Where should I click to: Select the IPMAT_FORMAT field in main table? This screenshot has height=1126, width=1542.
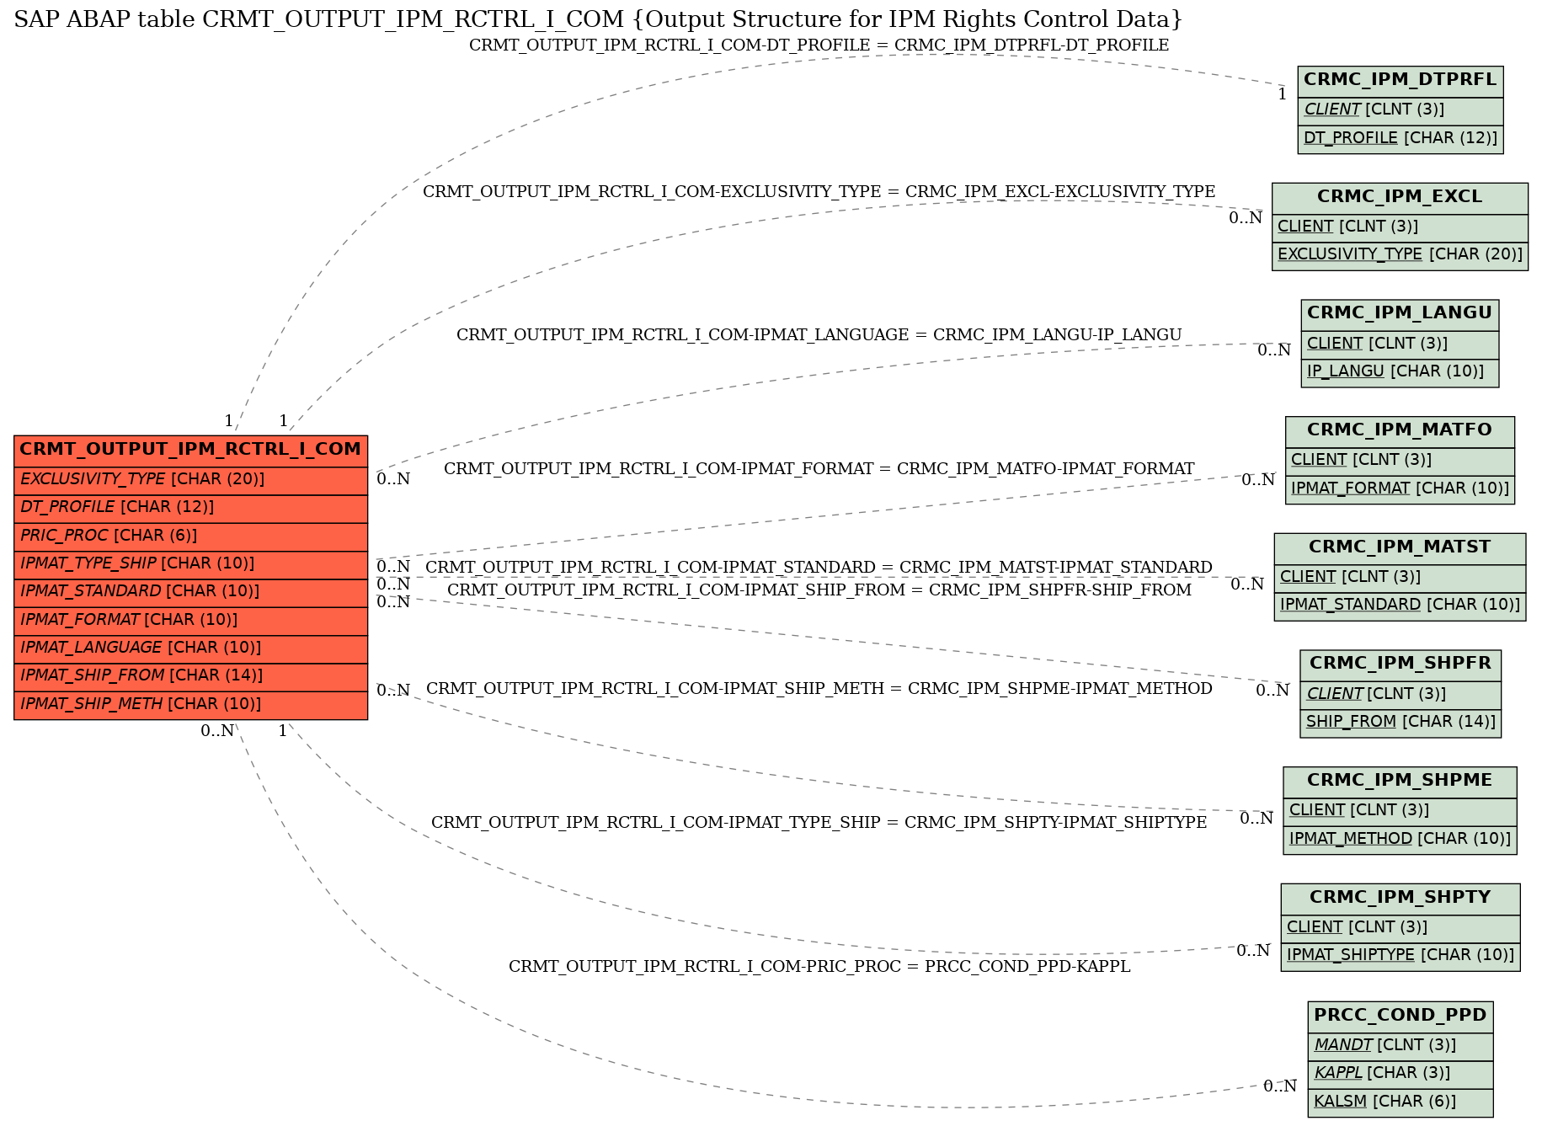190,620
